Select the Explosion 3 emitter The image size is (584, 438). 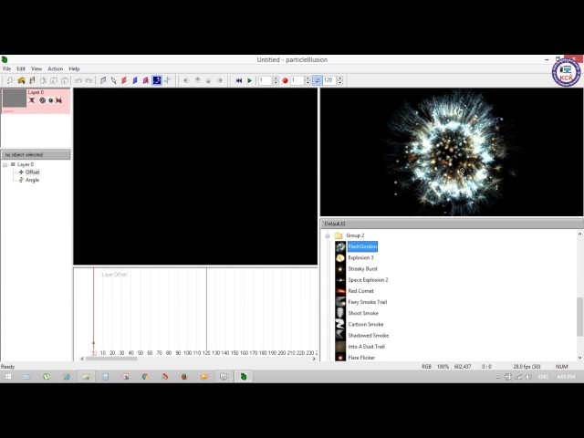coord(360,257)
